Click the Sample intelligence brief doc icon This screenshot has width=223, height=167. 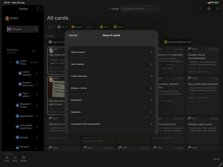coord(166,42)
